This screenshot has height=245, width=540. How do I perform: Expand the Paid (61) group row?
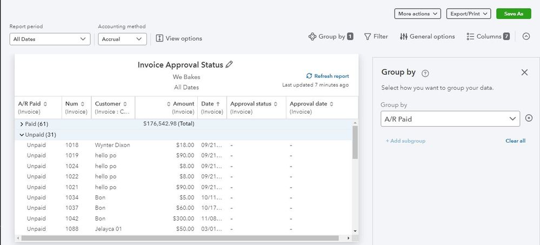coord(22,124)
